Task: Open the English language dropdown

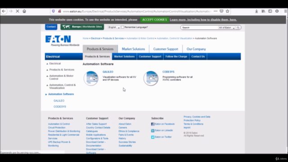Action: point(114,27)
